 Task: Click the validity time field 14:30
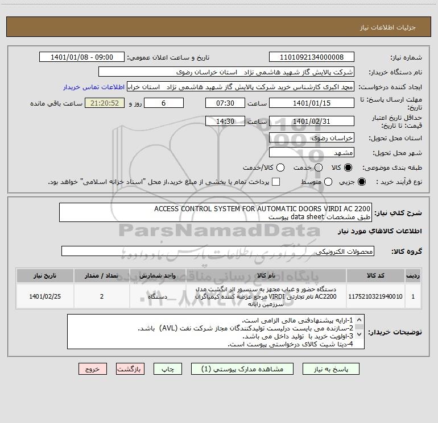[225, 121]
